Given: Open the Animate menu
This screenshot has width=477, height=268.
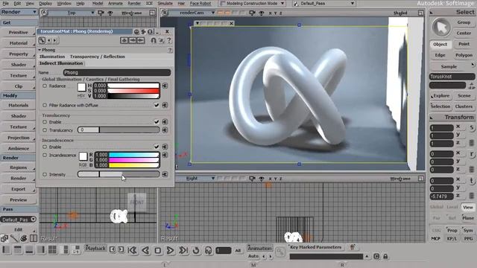Looking at the screenshot, I should (x=116, y=4).
